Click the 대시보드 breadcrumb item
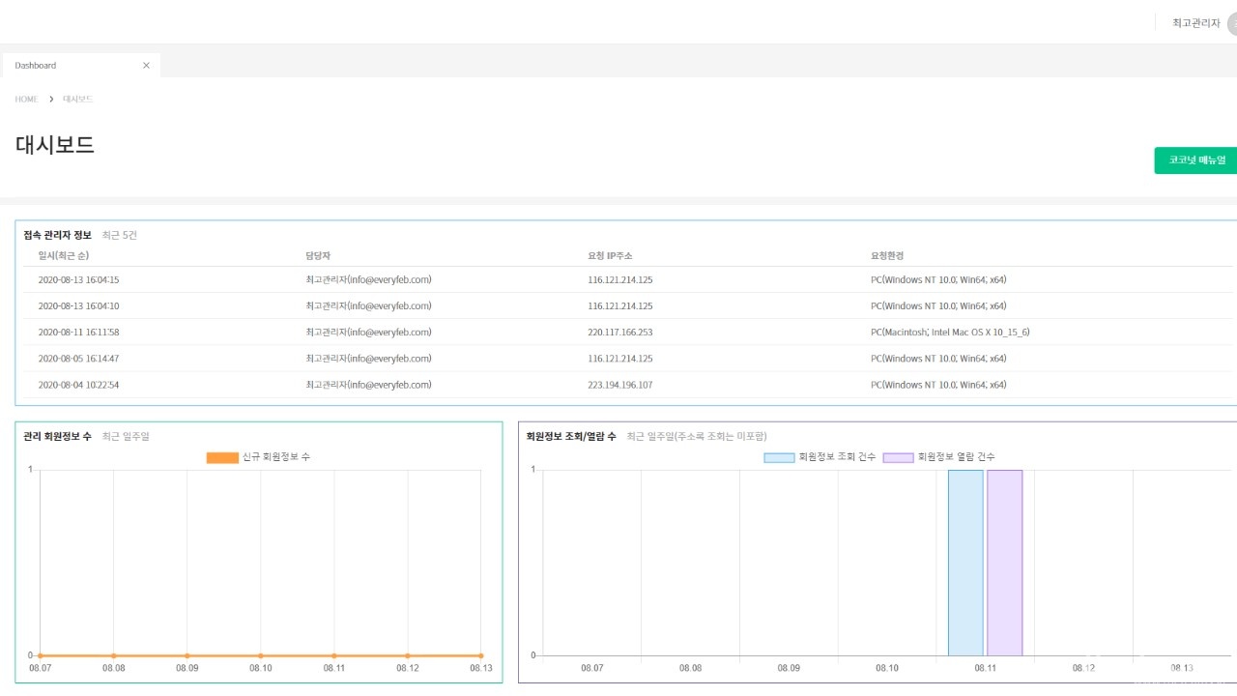The image size is (1237, 696). coord(78,100)
